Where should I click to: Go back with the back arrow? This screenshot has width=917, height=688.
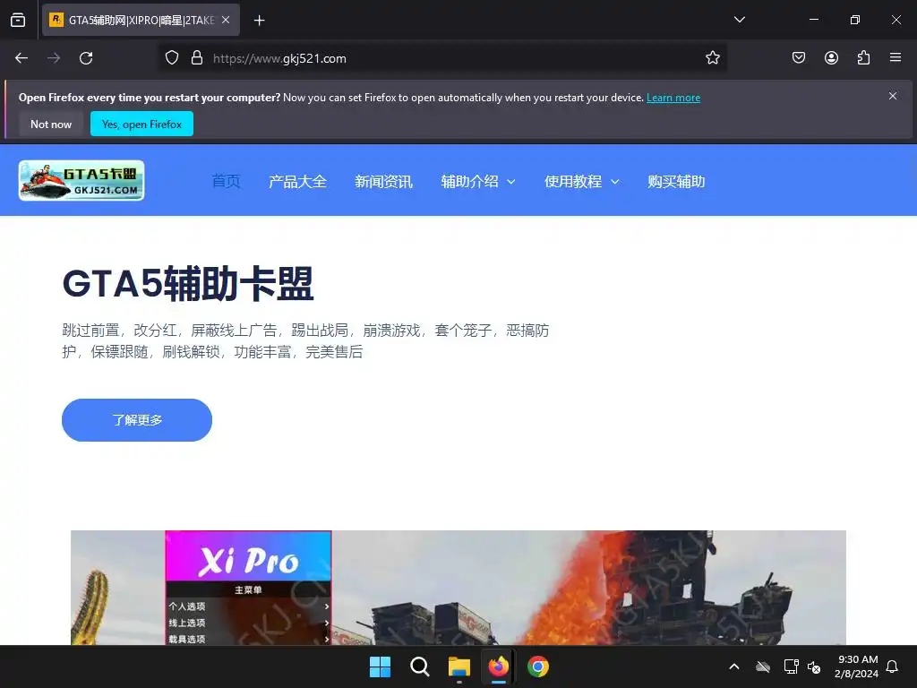click(x=21, y=58)
